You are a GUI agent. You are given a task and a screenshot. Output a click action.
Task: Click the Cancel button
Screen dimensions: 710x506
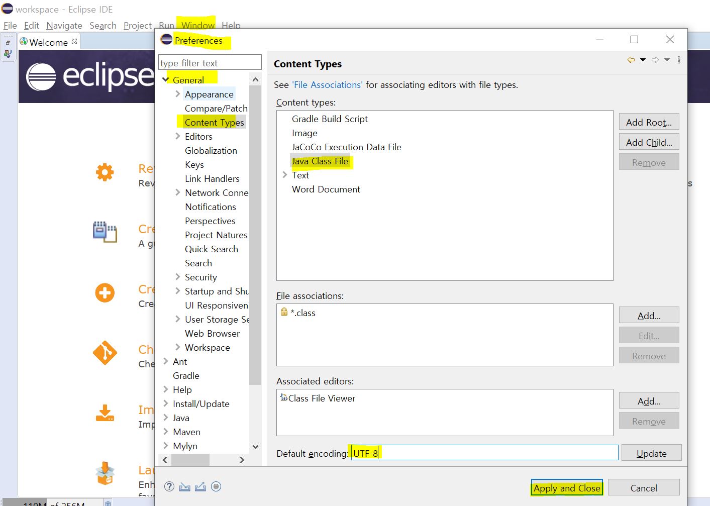pos(644,488)
